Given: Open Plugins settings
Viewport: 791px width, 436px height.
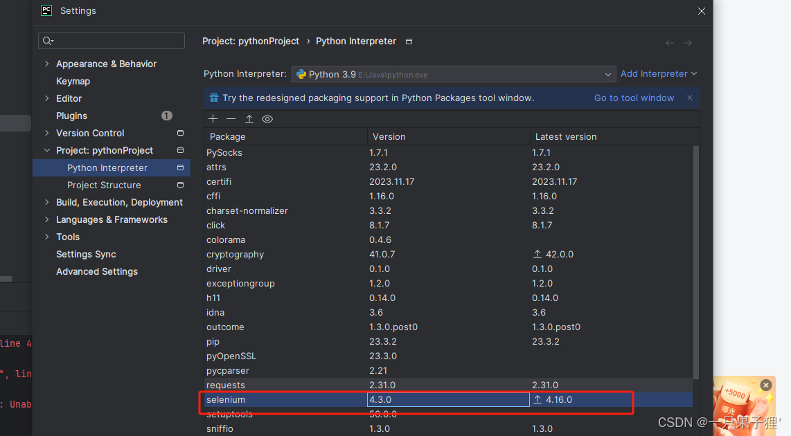Looking at the screenshot, I should click(71, 116).
